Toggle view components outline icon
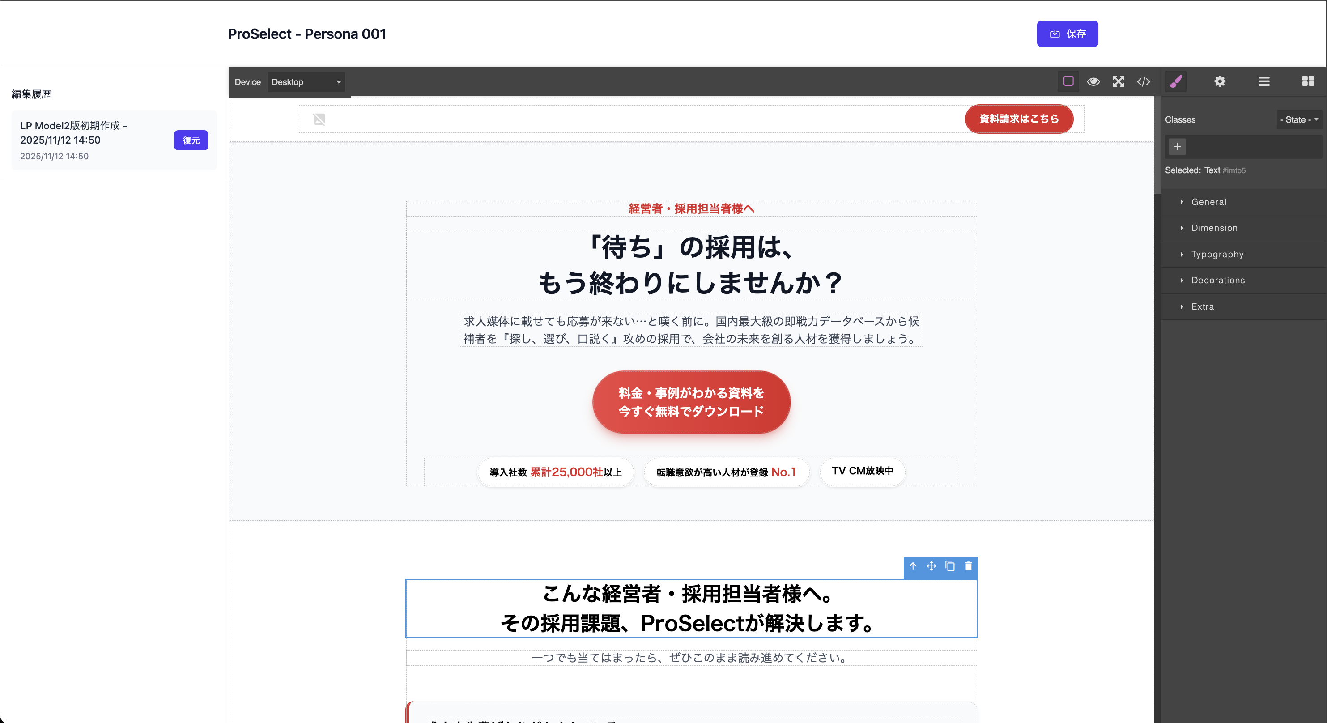1327x723 pixels. [x=1068, y=81]
